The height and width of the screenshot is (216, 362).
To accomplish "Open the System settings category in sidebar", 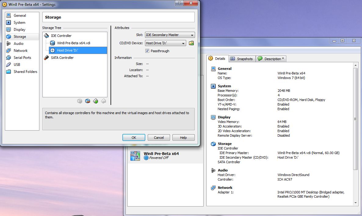I will tap(19, 23).
